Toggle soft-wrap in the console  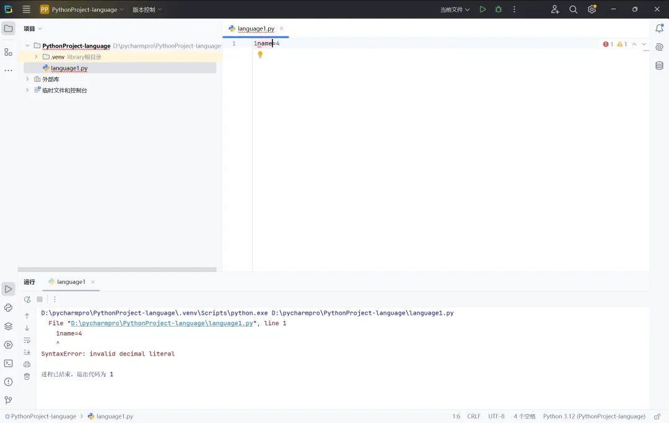coord(27,340)
